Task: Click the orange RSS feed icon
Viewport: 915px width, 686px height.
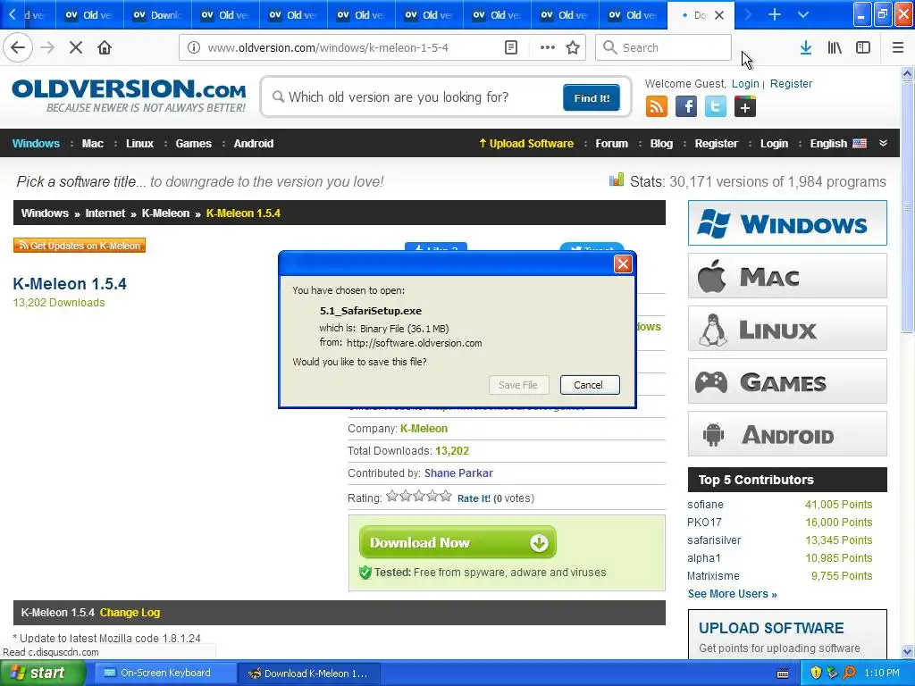Action: coord(657,107)
